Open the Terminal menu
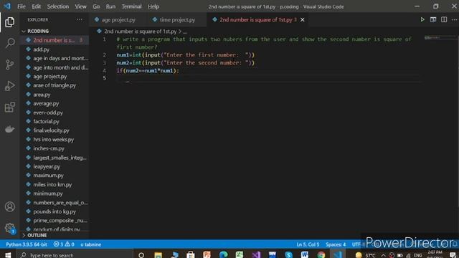Screen dimensions: 459x258 coord(131,6)
